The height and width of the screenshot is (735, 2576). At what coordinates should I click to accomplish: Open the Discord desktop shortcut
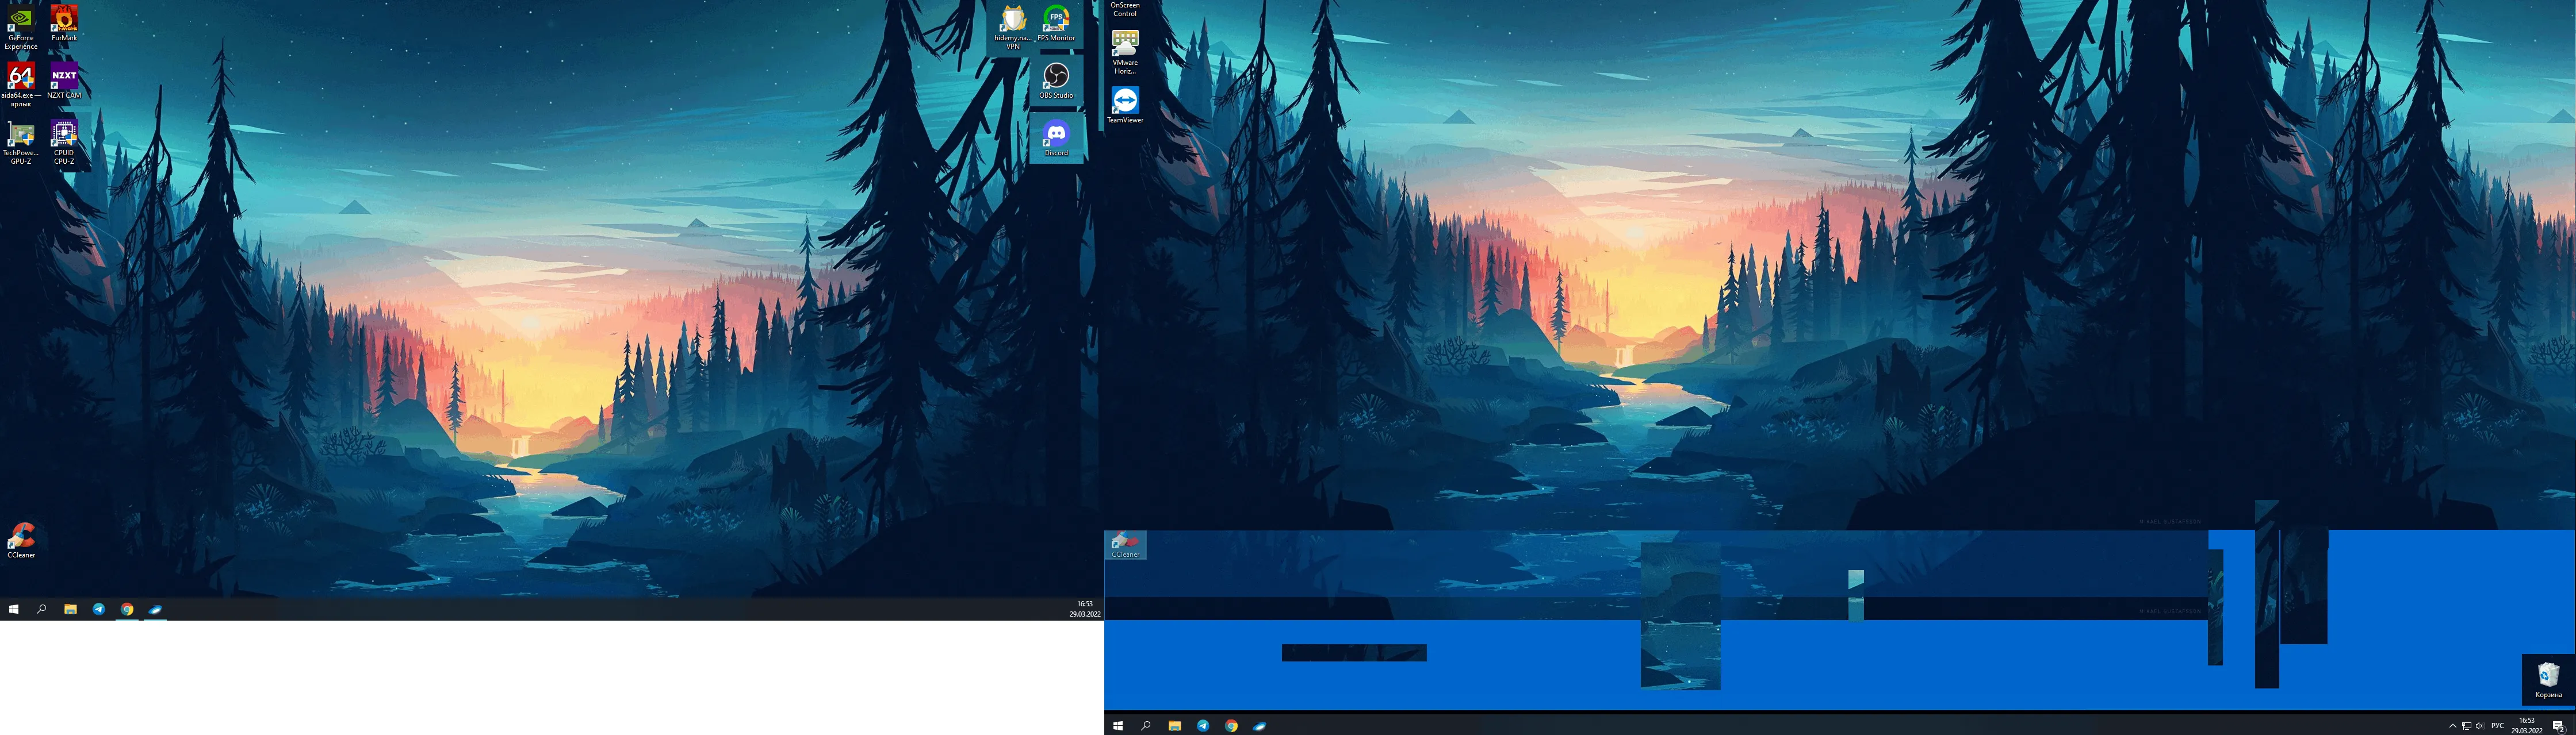(1056, 138)
